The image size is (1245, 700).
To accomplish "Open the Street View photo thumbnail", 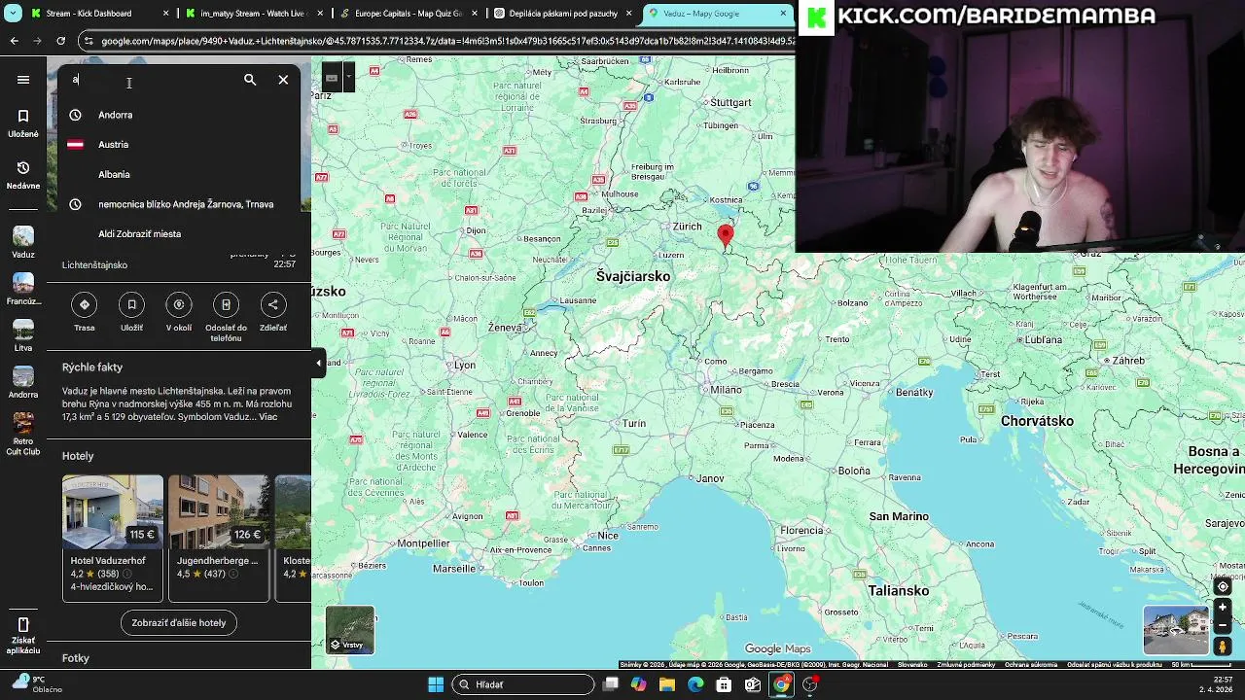I will 1175,630.
